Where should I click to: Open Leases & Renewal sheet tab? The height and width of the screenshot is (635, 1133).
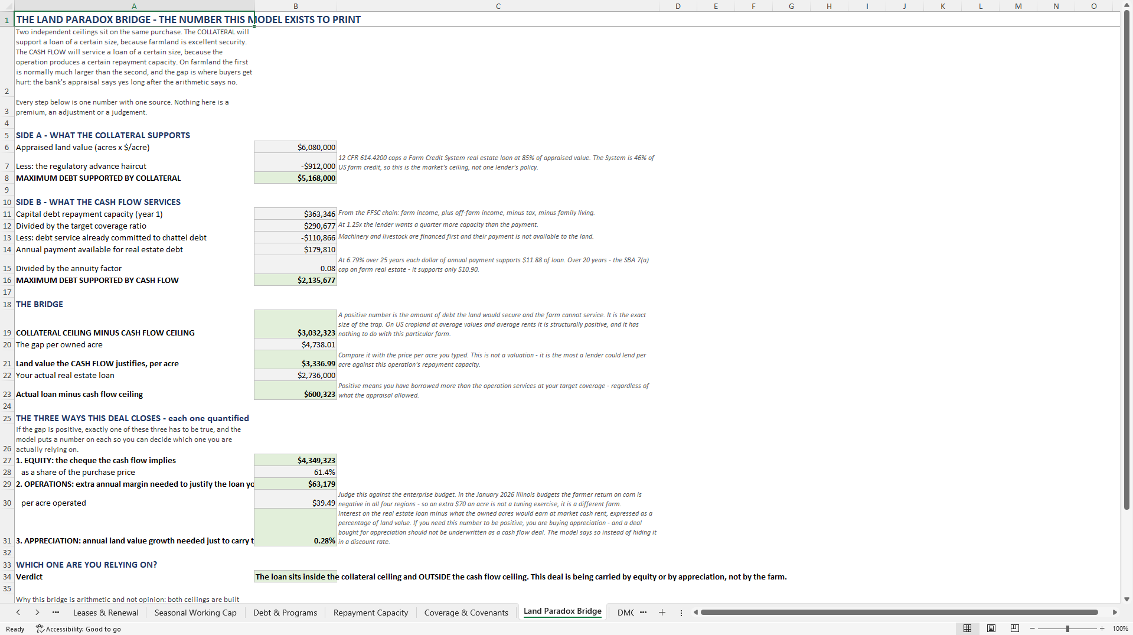click(x=106, y=613)
